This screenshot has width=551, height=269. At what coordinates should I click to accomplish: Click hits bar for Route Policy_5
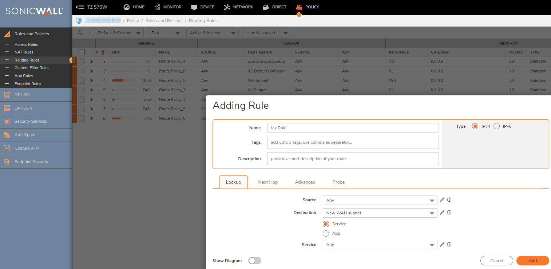point(124,80)
